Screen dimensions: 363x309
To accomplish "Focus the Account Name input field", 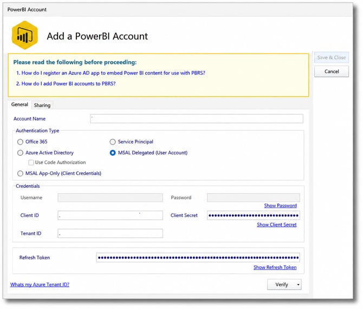I will 197,119.
